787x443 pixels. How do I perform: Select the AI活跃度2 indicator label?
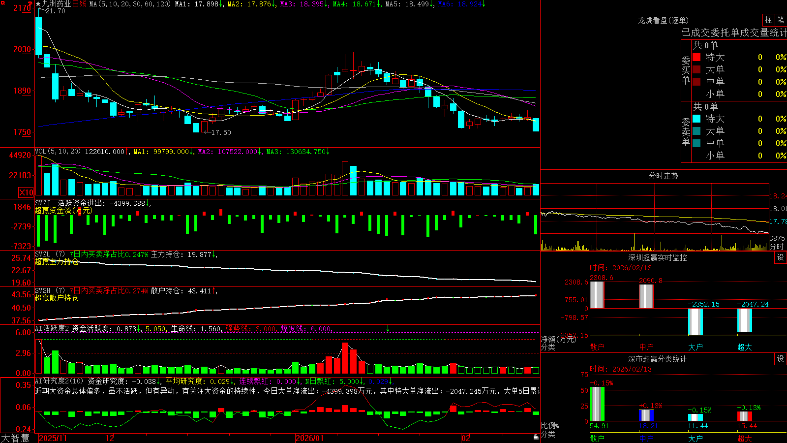[52, 329]
